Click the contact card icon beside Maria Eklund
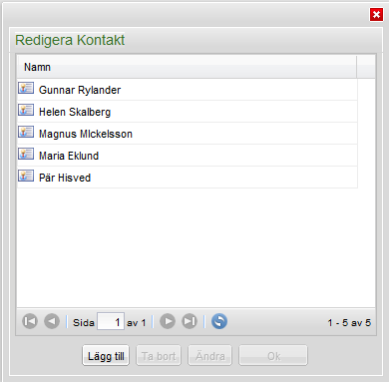389x382 pixels. [26, 154]
